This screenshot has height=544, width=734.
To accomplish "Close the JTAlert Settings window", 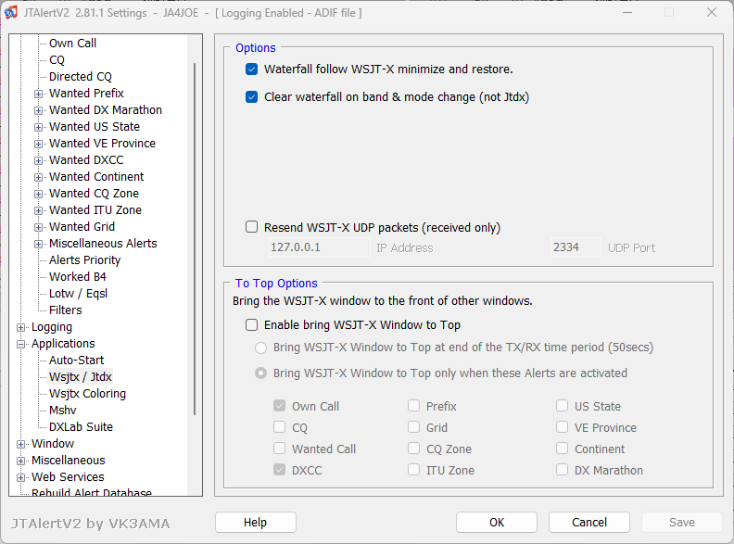I will point(712,13).
